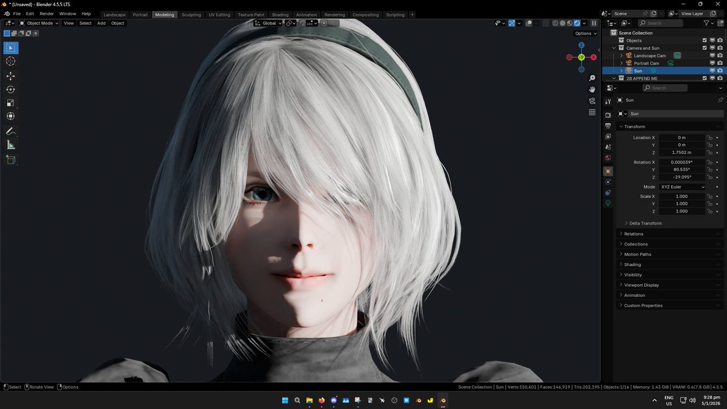Select the Select Box tool
Image resolution: width=727 pixels, height=409 pixels.
point(10,48)
